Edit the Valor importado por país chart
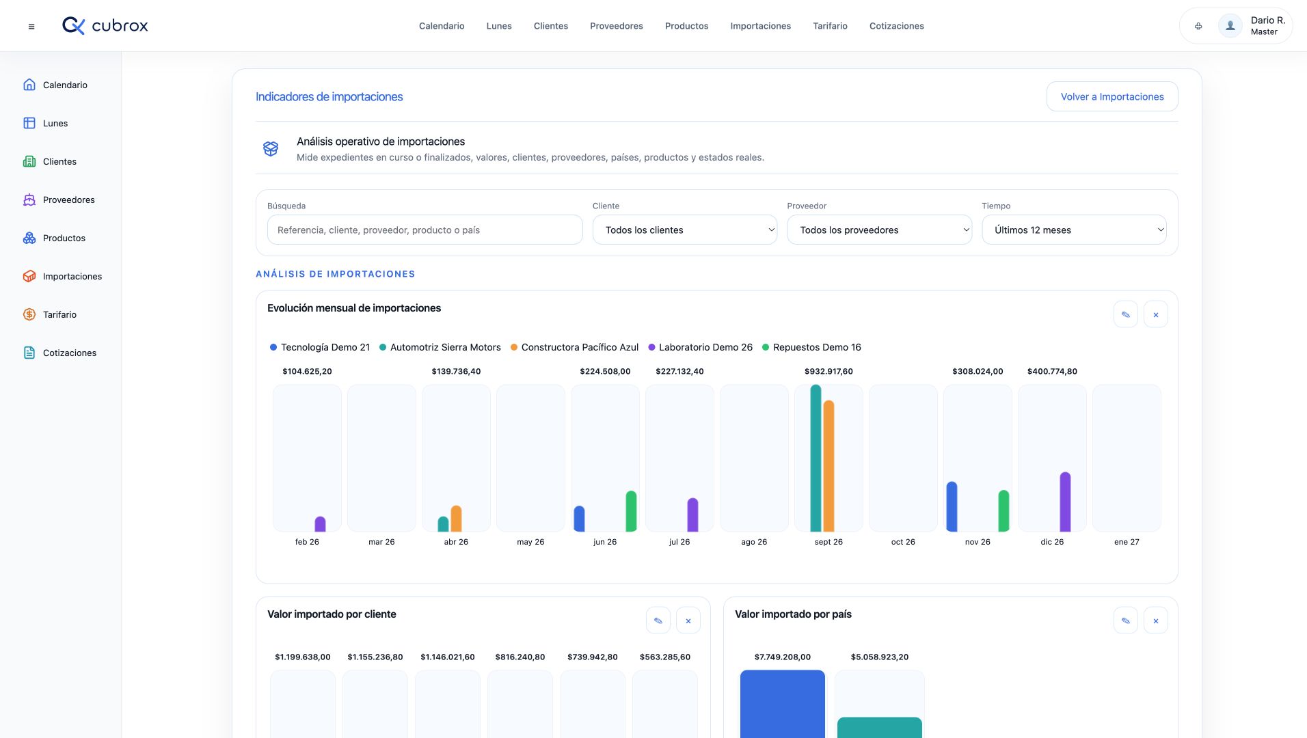 tap(1126, 620)
